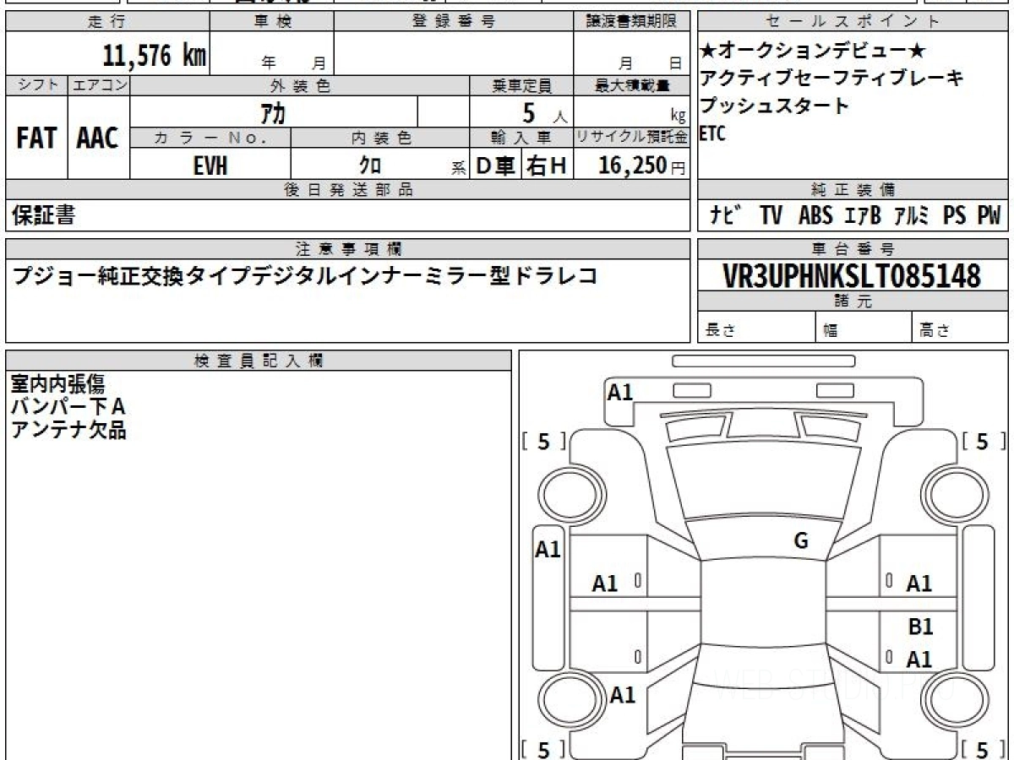Select the ETC sales point line

[x=712, y=133]
